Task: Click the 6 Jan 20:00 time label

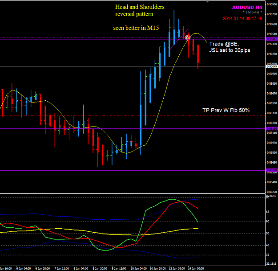Action: pos(43,268)
